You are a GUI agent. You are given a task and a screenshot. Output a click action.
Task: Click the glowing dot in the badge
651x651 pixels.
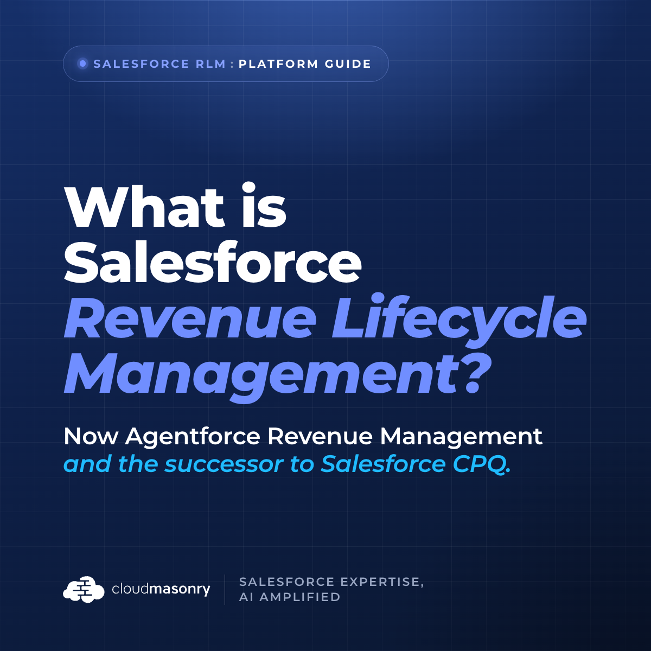pos(82,64)
